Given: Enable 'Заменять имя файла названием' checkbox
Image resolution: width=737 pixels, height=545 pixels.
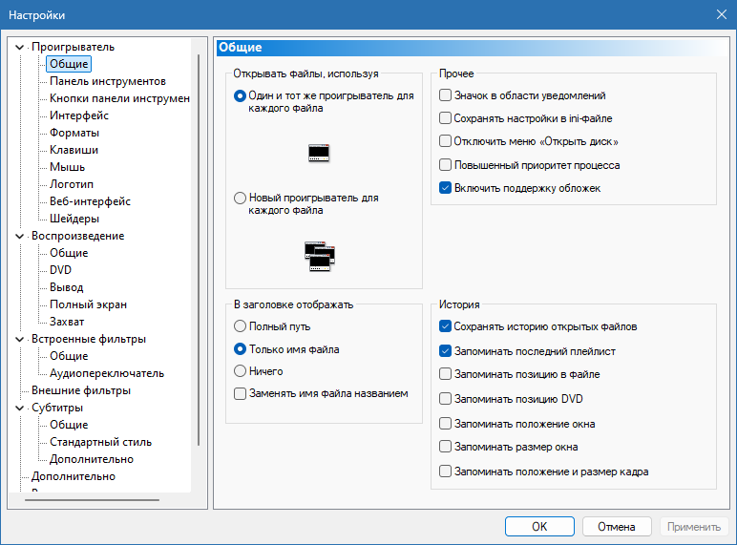Looking at the screenshot, I should pyautogui.click(x=240, y=393).
